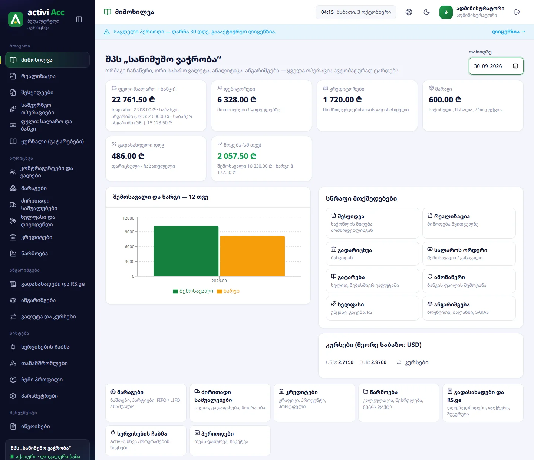534x460 pixels.
Task: Open შესყიდვები in the sidebar
Action: coord(47,92)
